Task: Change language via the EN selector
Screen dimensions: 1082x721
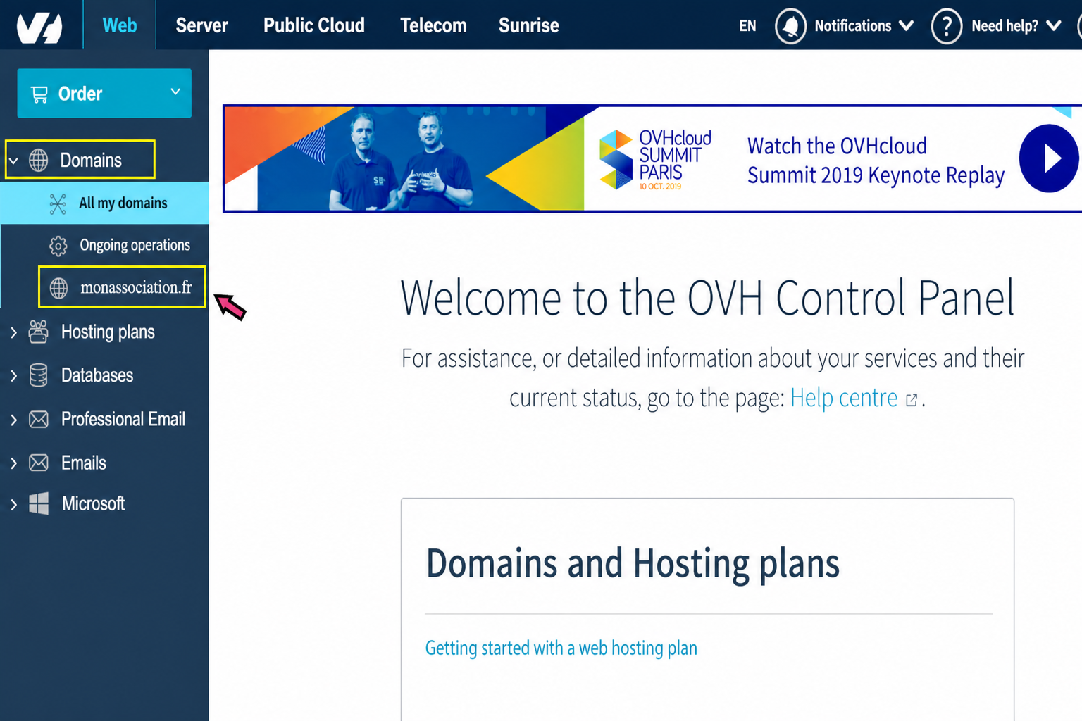Action: [747, 26]
